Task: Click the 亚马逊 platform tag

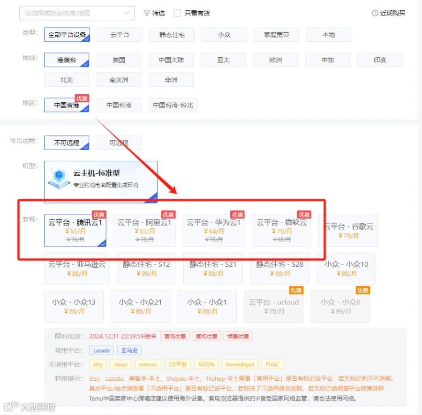Action: 129,350
